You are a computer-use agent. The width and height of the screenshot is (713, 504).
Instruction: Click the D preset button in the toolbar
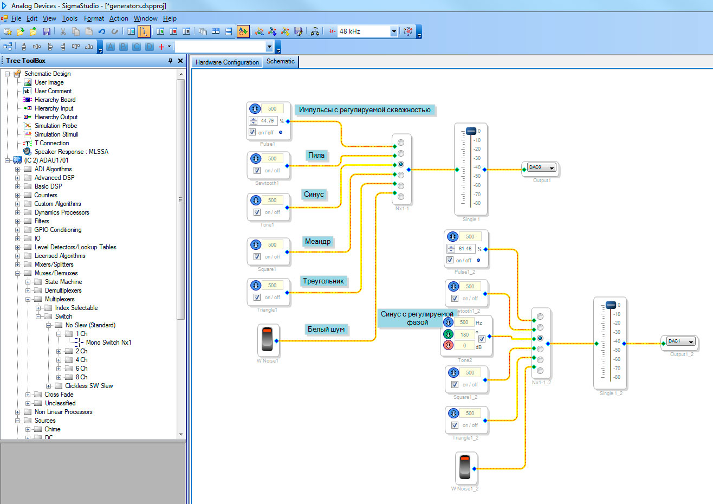pyautogui.click(x=150, y=47)
